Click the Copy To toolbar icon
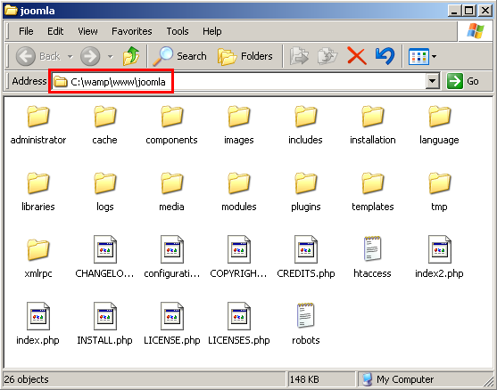 327,56
